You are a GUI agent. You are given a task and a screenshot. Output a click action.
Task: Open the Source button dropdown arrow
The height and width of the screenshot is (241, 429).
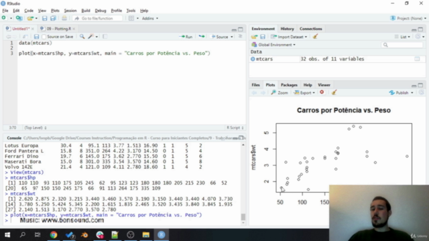tap(231, 37)
